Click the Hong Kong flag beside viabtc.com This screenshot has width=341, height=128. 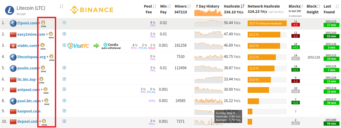coord(13,46)
